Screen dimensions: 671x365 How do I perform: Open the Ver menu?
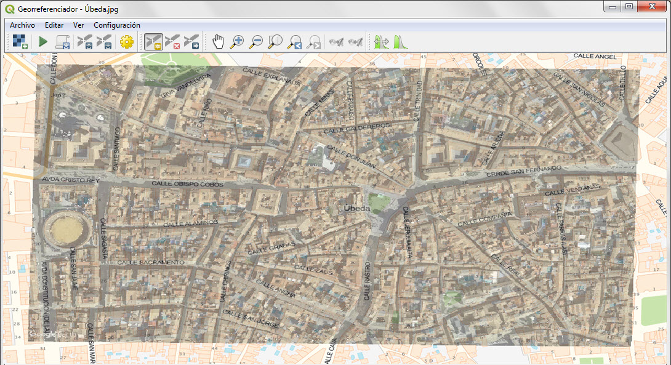tap(78, 25)
